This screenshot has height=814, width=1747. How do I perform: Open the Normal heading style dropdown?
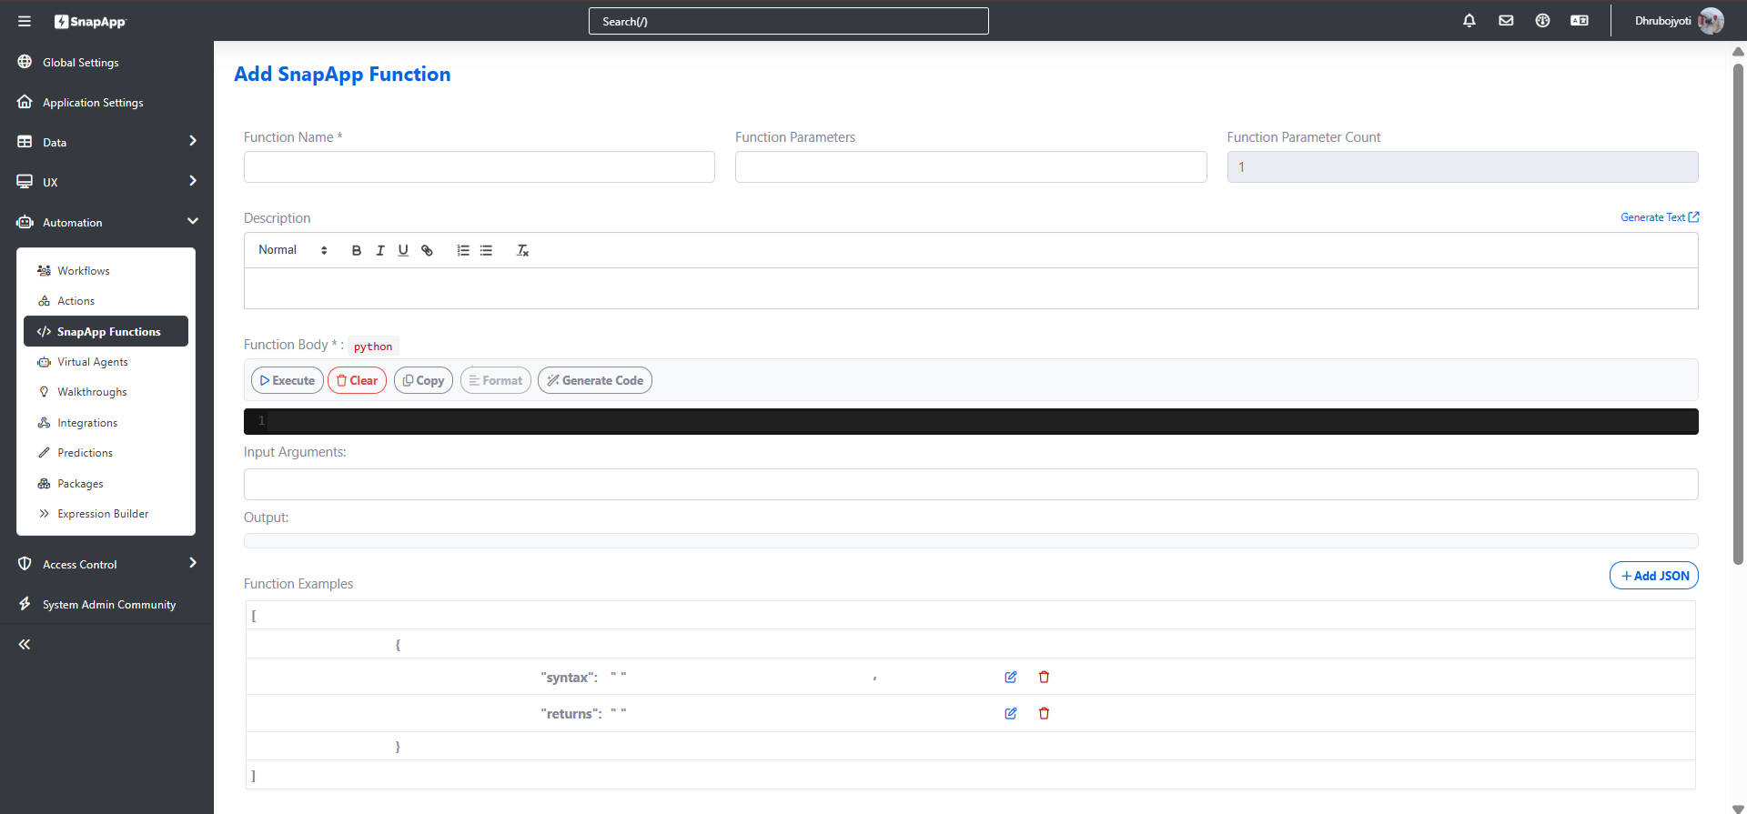click(x=293, y=250)
